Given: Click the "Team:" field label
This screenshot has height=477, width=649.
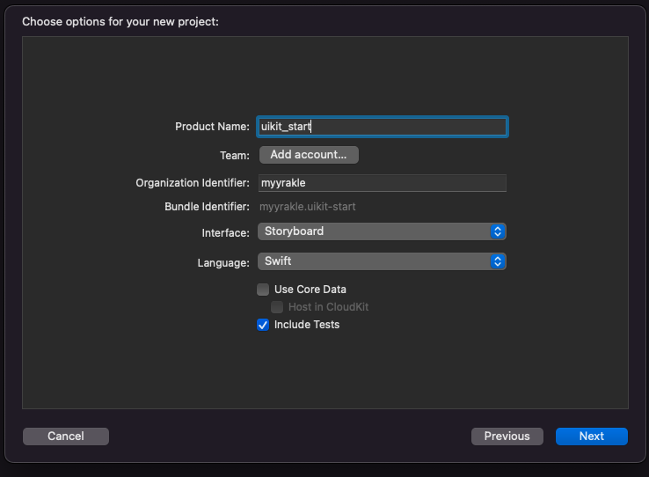Looking at the screenshot, I should coord(235,155).
